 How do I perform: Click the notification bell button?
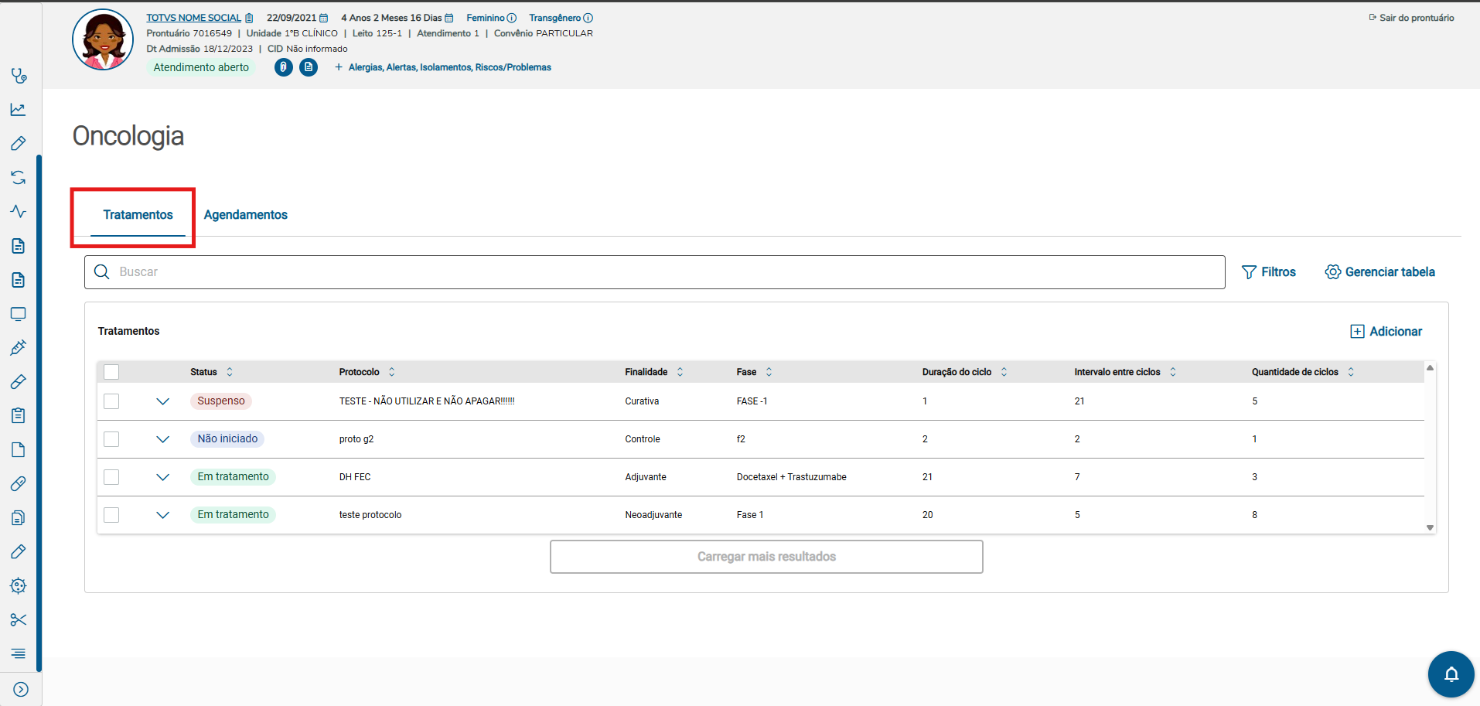(1451, 674)
